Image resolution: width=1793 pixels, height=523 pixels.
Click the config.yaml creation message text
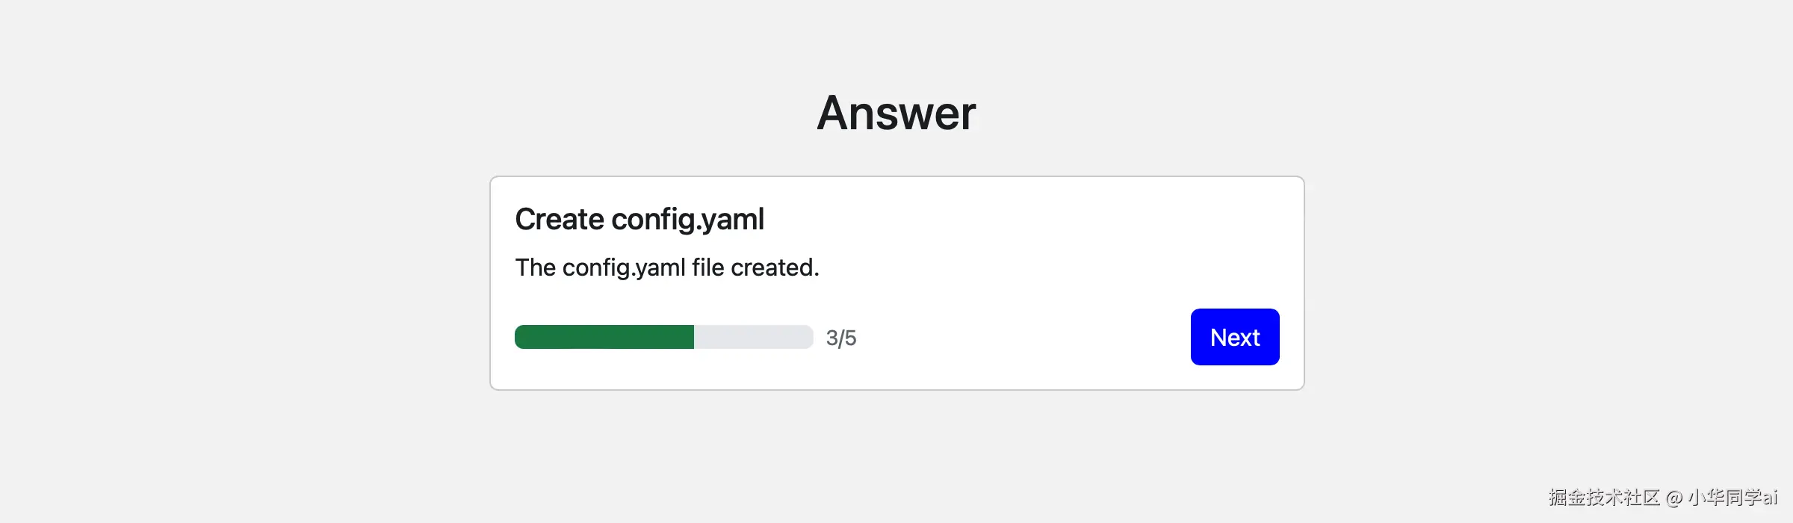click(x=666, y=267)
